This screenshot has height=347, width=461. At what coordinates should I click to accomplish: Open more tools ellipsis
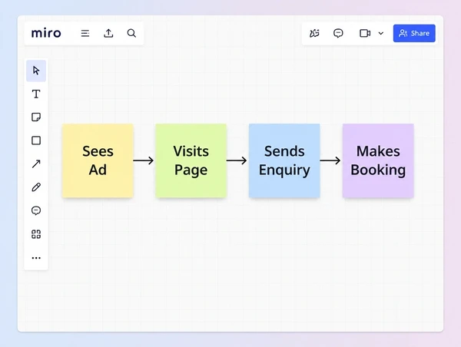36,258
